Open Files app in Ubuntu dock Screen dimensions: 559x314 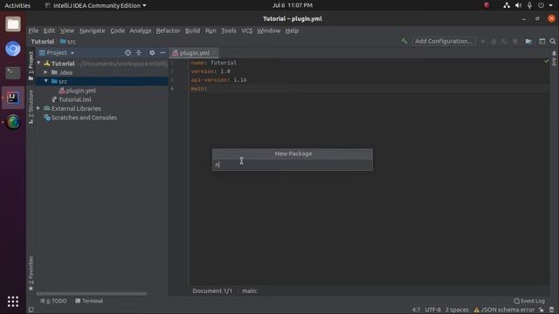click(13, 24)
